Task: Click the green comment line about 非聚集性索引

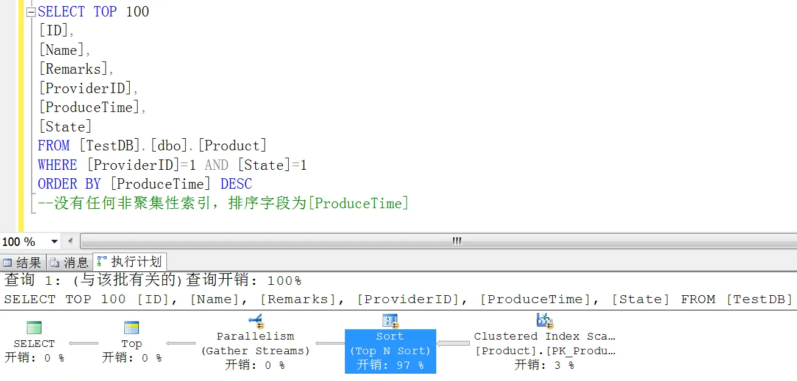Action: click(223, 203)
